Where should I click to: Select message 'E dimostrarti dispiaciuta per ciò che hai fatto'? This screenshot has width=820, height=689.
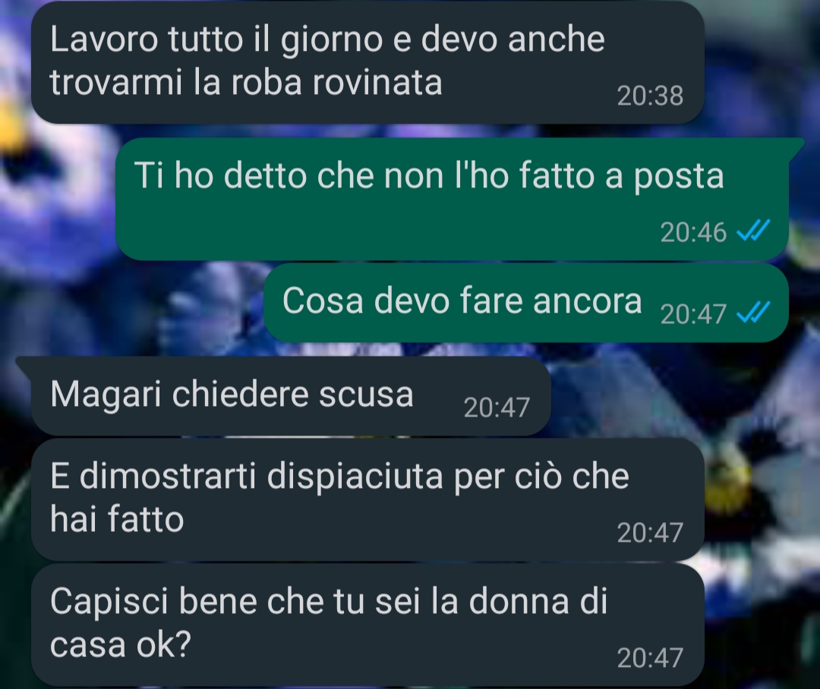pyautogui.click(x=367, y=500)
